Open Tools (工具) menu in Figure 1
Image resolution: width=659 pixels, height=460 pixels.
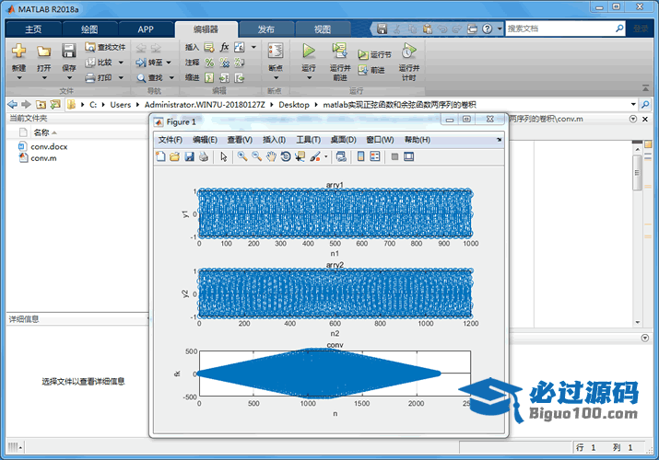[308, 140]
